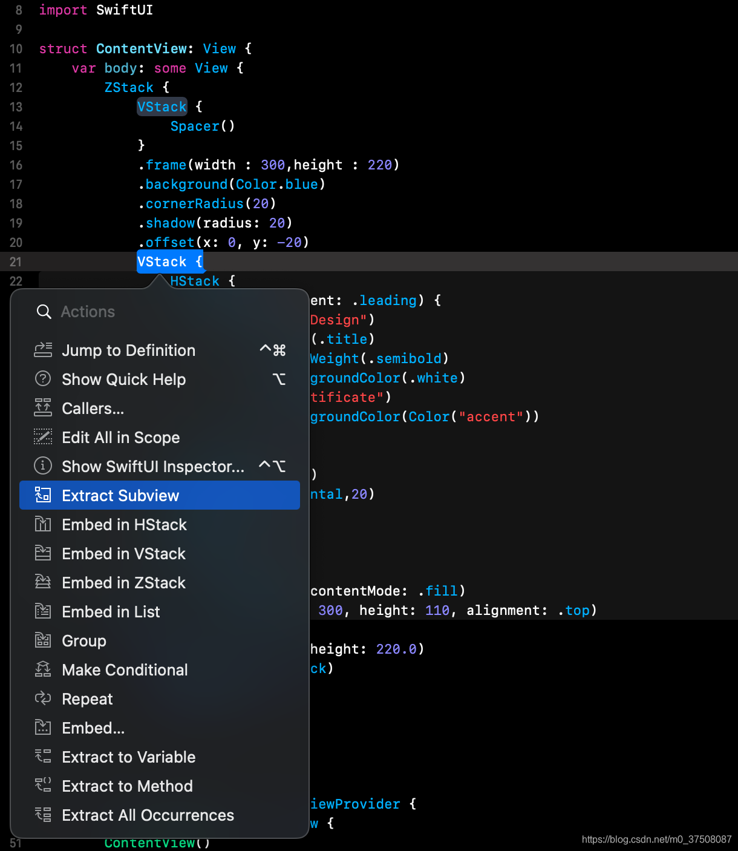Click the Callers icon
Screen dimensions: 738x851
pos(43,408)
